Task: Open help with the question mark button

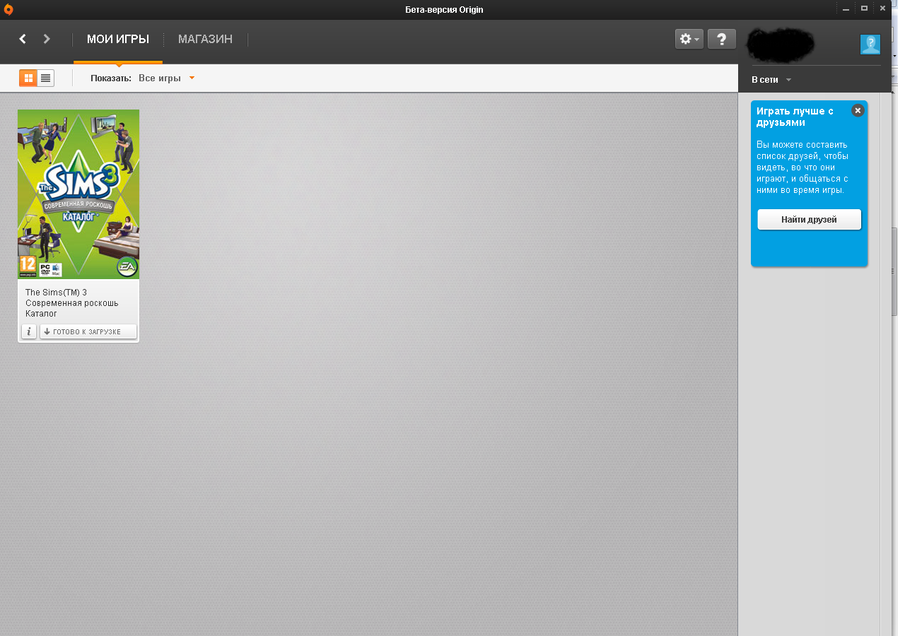Action: point(722,40)
